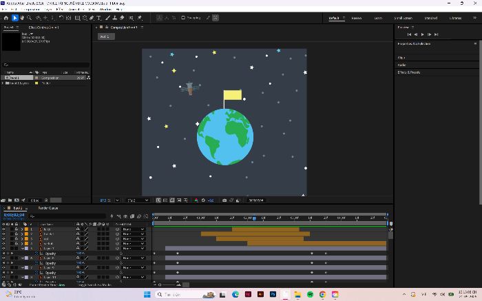Expand the Audio panel
482x301 pixels.
click(x=401, y=65)
